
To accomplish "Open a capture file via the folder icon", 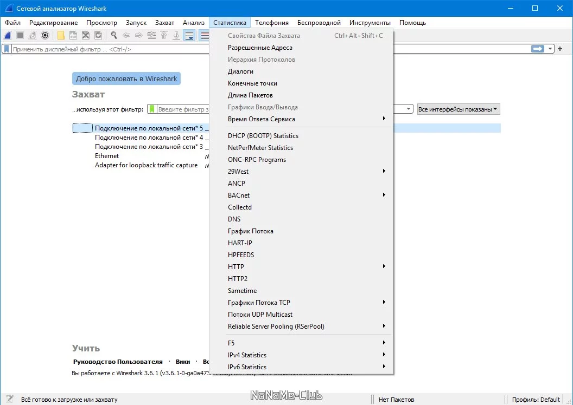I will click(61, 35).
